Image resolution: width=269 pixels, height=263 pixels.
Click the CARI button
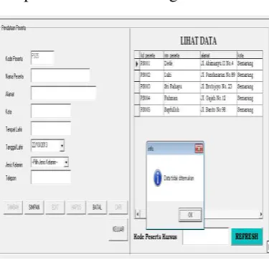(x=118, y=207)
